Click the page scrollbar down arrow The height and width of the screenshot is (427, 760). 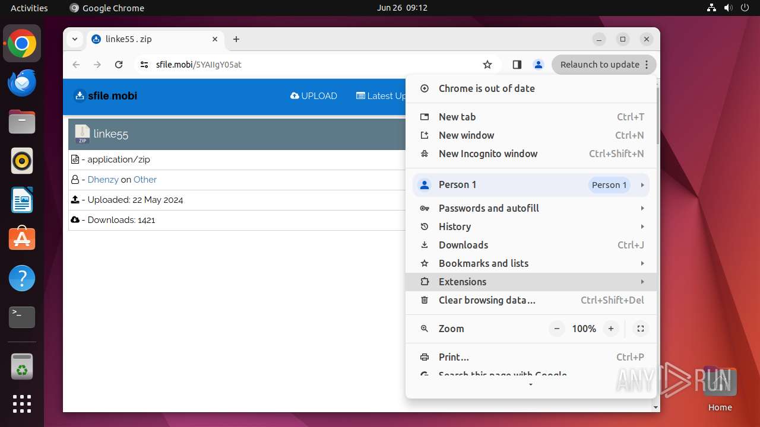[x=655, y=407]
